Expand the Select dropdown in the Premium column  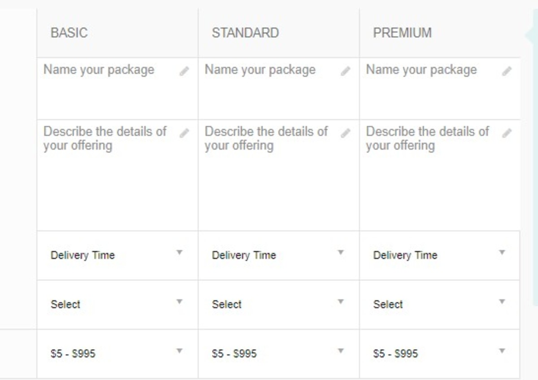coord(439,304)
